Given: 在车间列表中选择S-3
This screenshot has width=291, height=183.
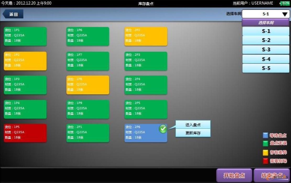Looking at the screenshot, I should [266, 49].
